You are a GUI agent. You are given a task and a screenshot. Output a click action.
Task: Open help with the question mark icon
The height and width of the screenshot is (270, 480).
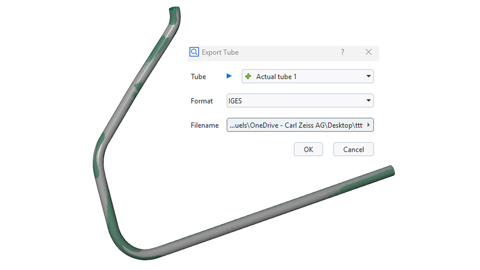point(342,52)
